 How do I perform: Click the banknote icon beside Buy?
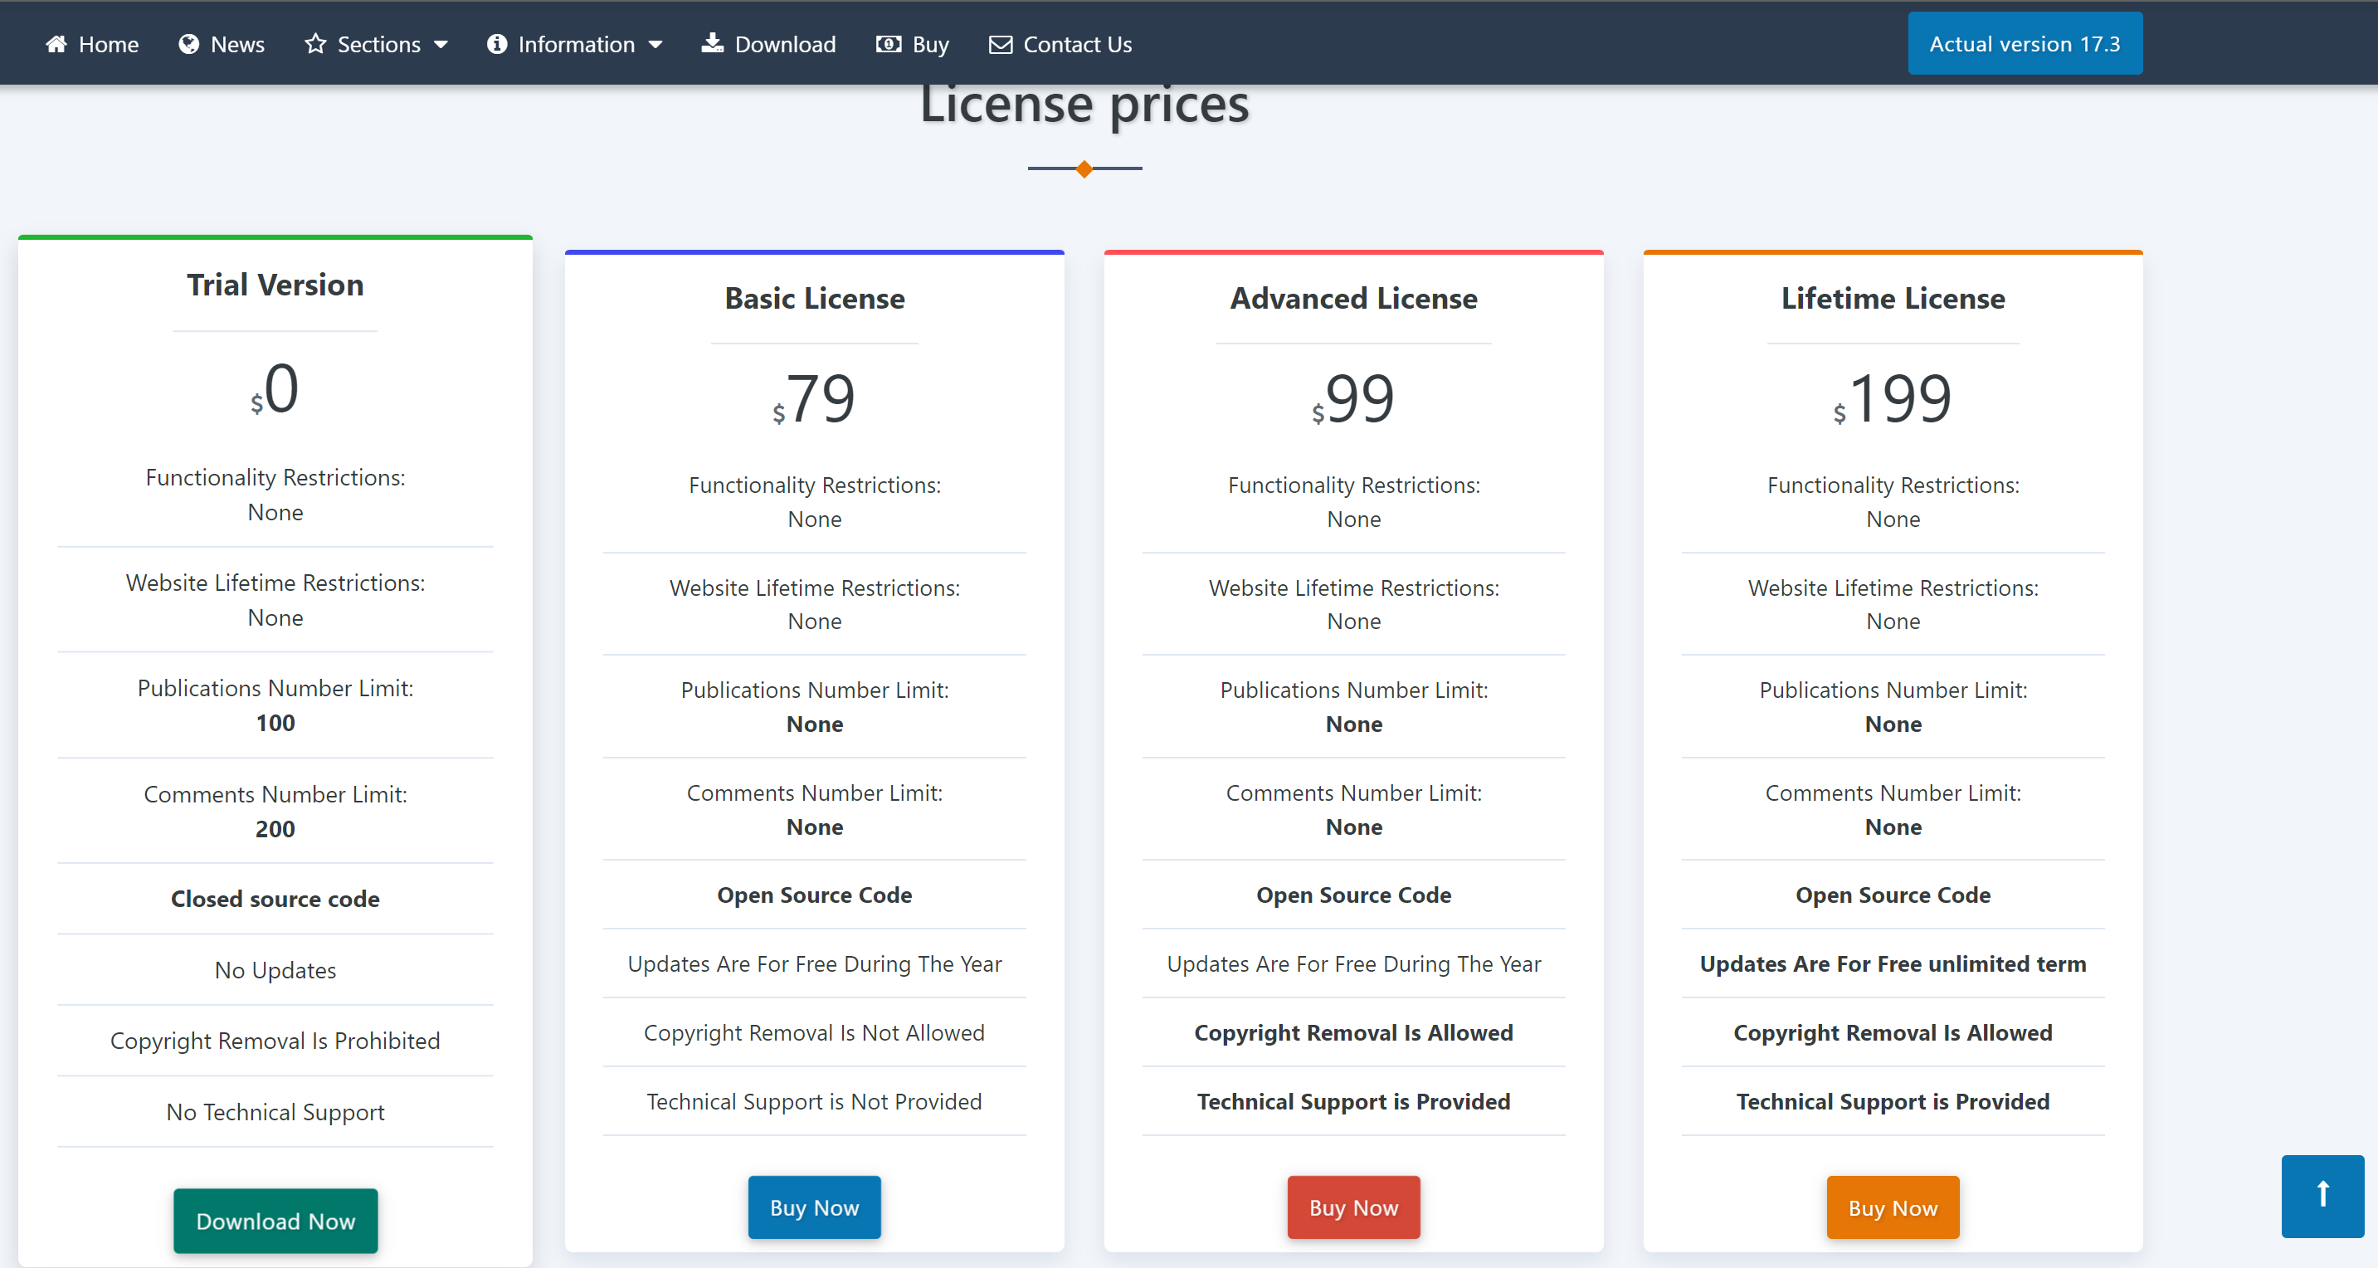coord(887,43)
